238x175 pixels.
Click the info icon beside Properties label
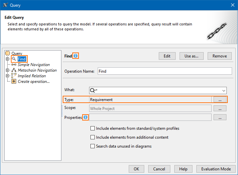(85, 117)
